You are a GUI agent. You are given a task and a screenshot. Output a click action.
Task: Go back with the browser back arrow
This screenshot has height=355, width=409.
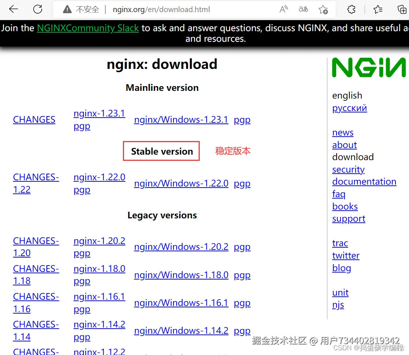point(13,9)
